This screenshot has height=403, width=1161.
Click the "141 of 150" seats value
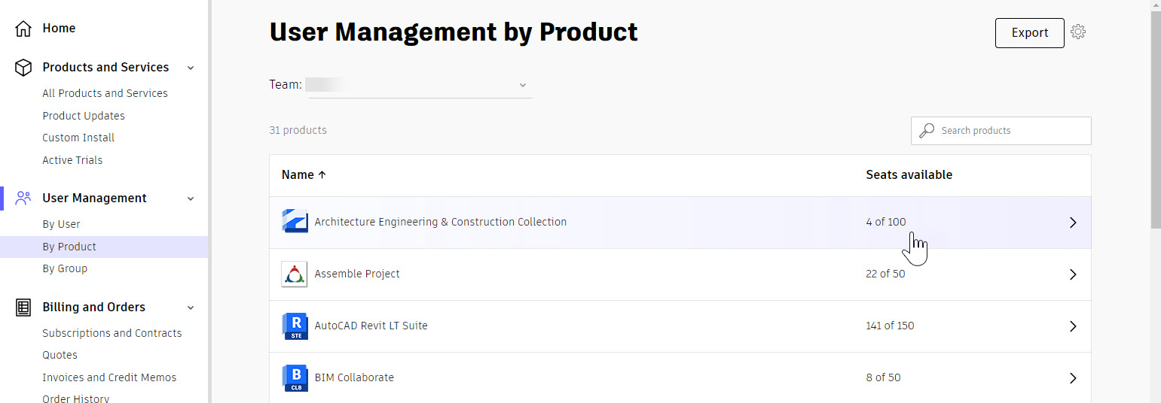tap(890, 326)
